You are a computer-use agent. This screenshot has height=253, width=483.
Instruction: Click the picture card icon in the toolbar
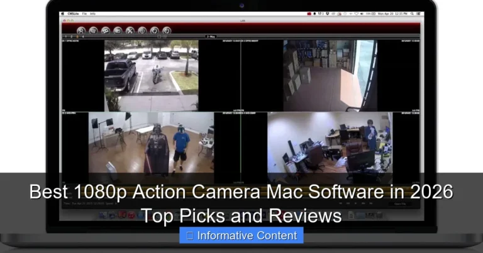(118, 30)
